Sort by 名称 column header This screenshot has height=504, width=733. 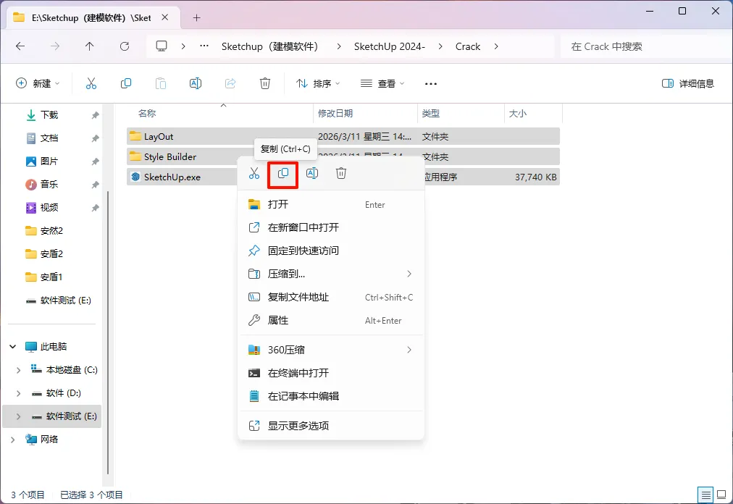(x=147, y=114)
